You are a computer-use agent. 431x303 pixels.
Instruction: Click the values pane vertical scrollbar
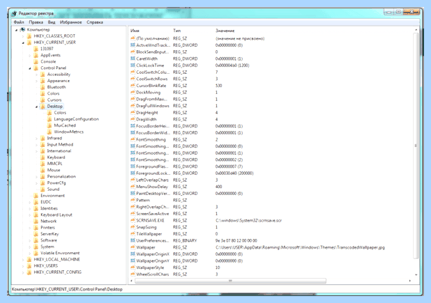416,146
